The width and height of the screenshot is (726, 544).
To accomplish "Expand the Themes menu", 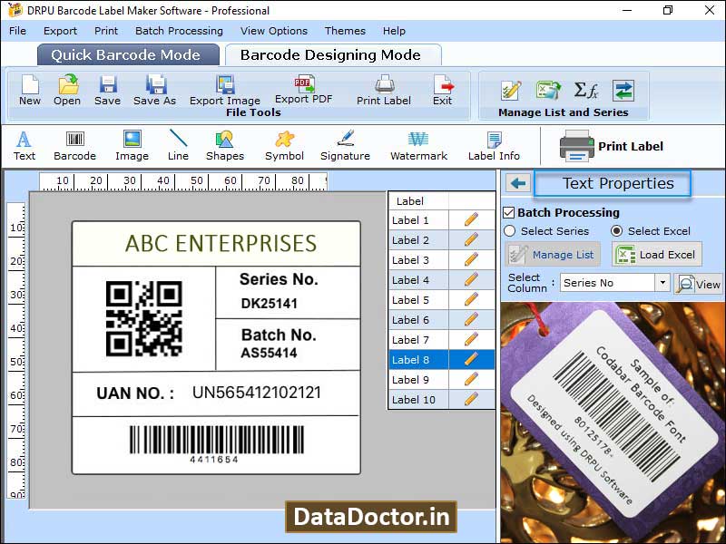I will (345, 30).
